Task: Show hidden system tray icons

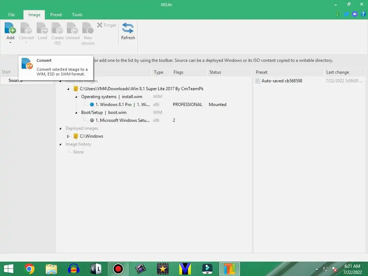Action: point(317,269)
